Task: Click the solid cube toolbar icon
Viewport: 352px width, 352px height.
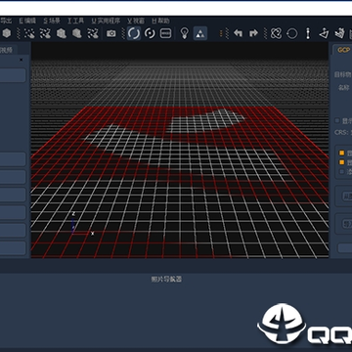Action: point(7,33)
